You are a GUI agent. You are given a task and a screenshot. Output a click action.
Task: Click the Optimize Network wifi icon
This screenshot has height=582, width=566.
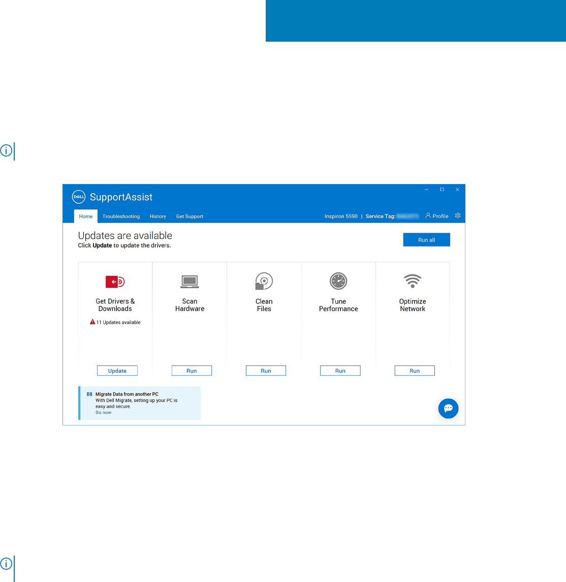pos(413,281)
